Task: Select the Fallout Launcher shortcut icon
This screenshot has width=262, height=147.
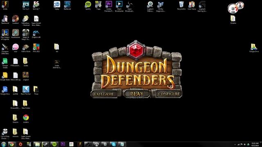Action: coord(26,20)
